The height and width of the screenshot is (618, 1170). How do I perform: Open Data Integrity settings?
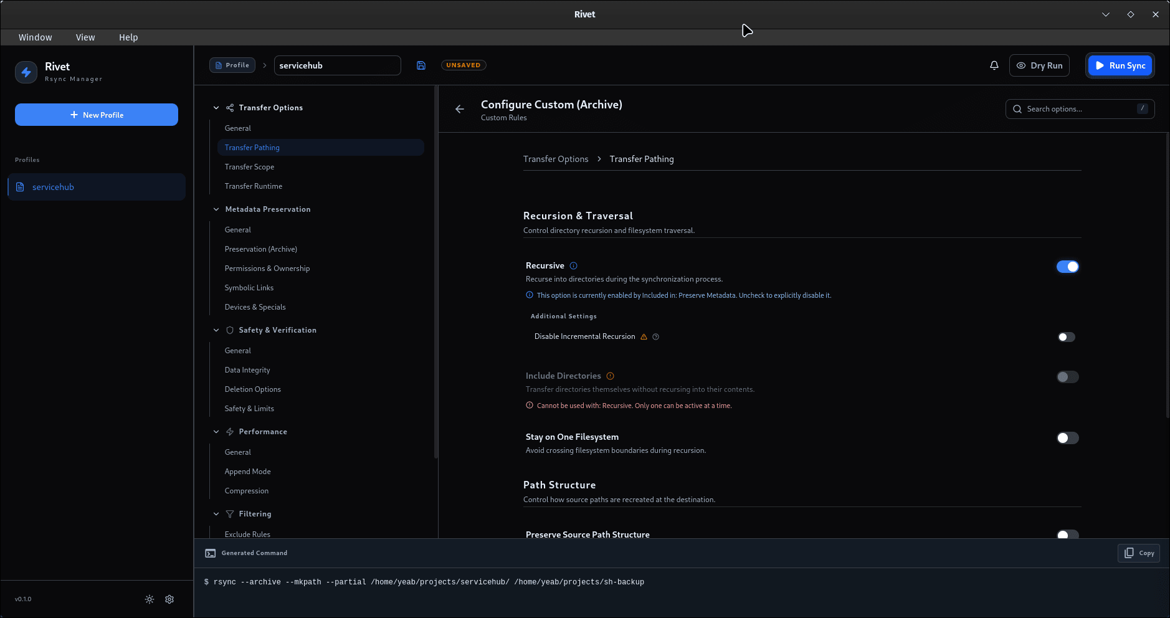click(x=321, y=370)
